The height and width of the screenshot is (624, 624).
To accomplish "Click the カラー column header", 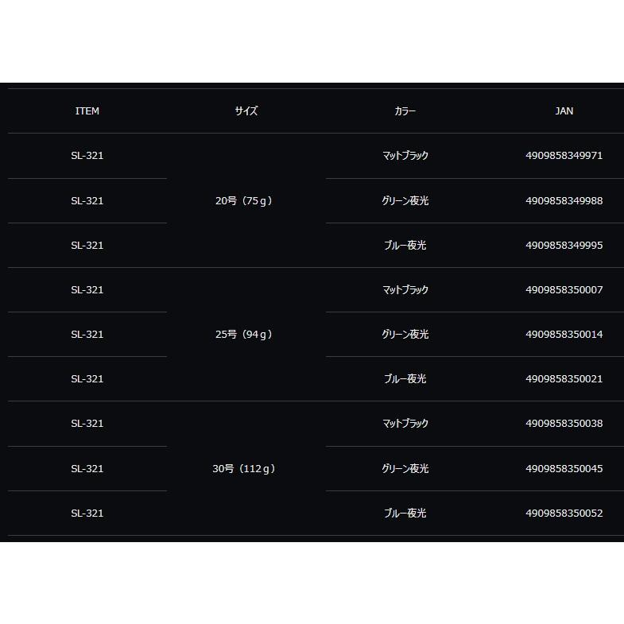I will coord(405,111).
